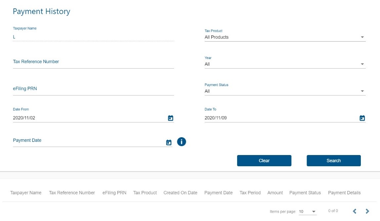This screenshot has height=221, width=380.
Task: Go to the next results page
Action: pos(367,211)
